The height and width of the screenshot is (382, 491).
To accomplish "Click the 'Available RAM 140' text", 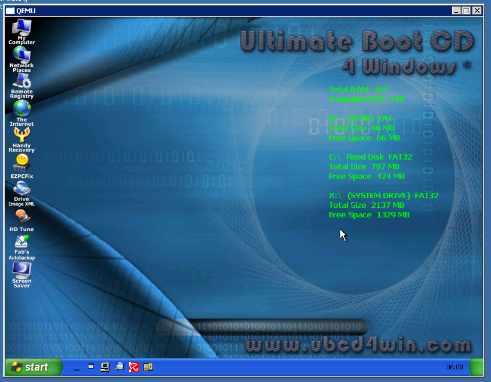I will [x=367, y=99].
